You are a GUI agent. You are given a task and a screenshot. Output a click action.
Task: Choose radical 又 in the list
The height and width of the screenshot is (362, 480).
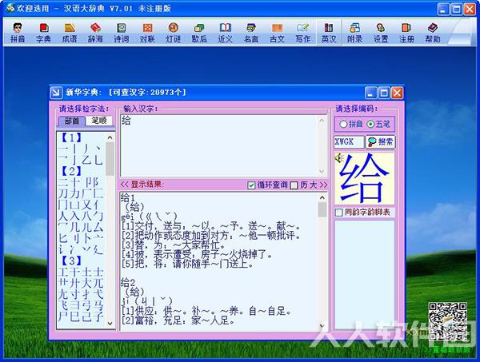pos(87,205)
